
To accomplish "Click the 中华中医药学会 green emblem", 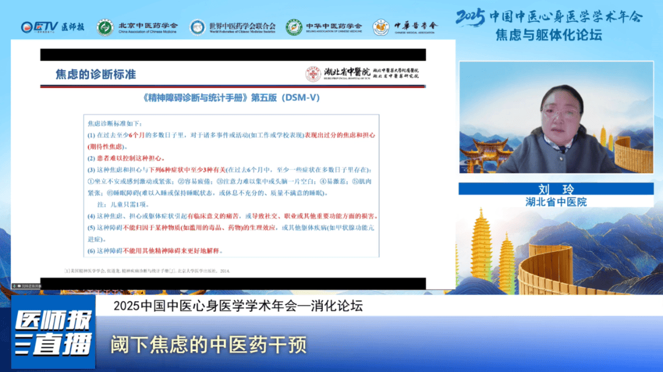I will point(294,27).
